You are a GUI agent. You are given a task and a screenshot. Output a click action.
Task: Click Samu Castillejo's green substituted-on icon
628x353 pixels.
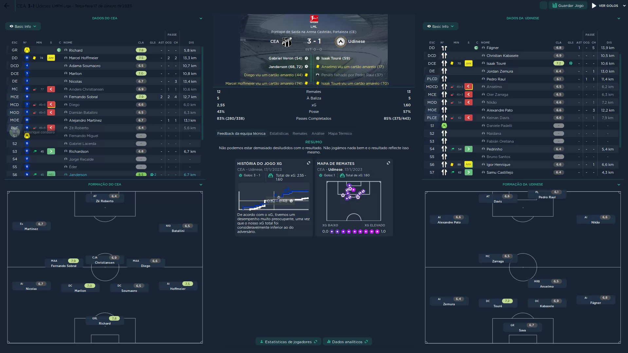tap(469, 172)
